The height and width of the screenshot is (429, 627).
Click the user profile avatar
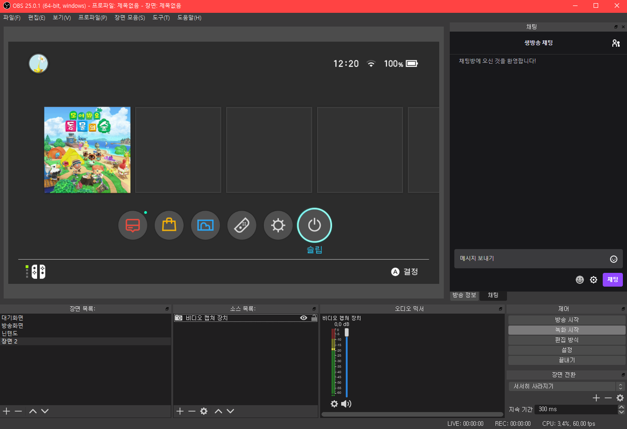[38, 64]
